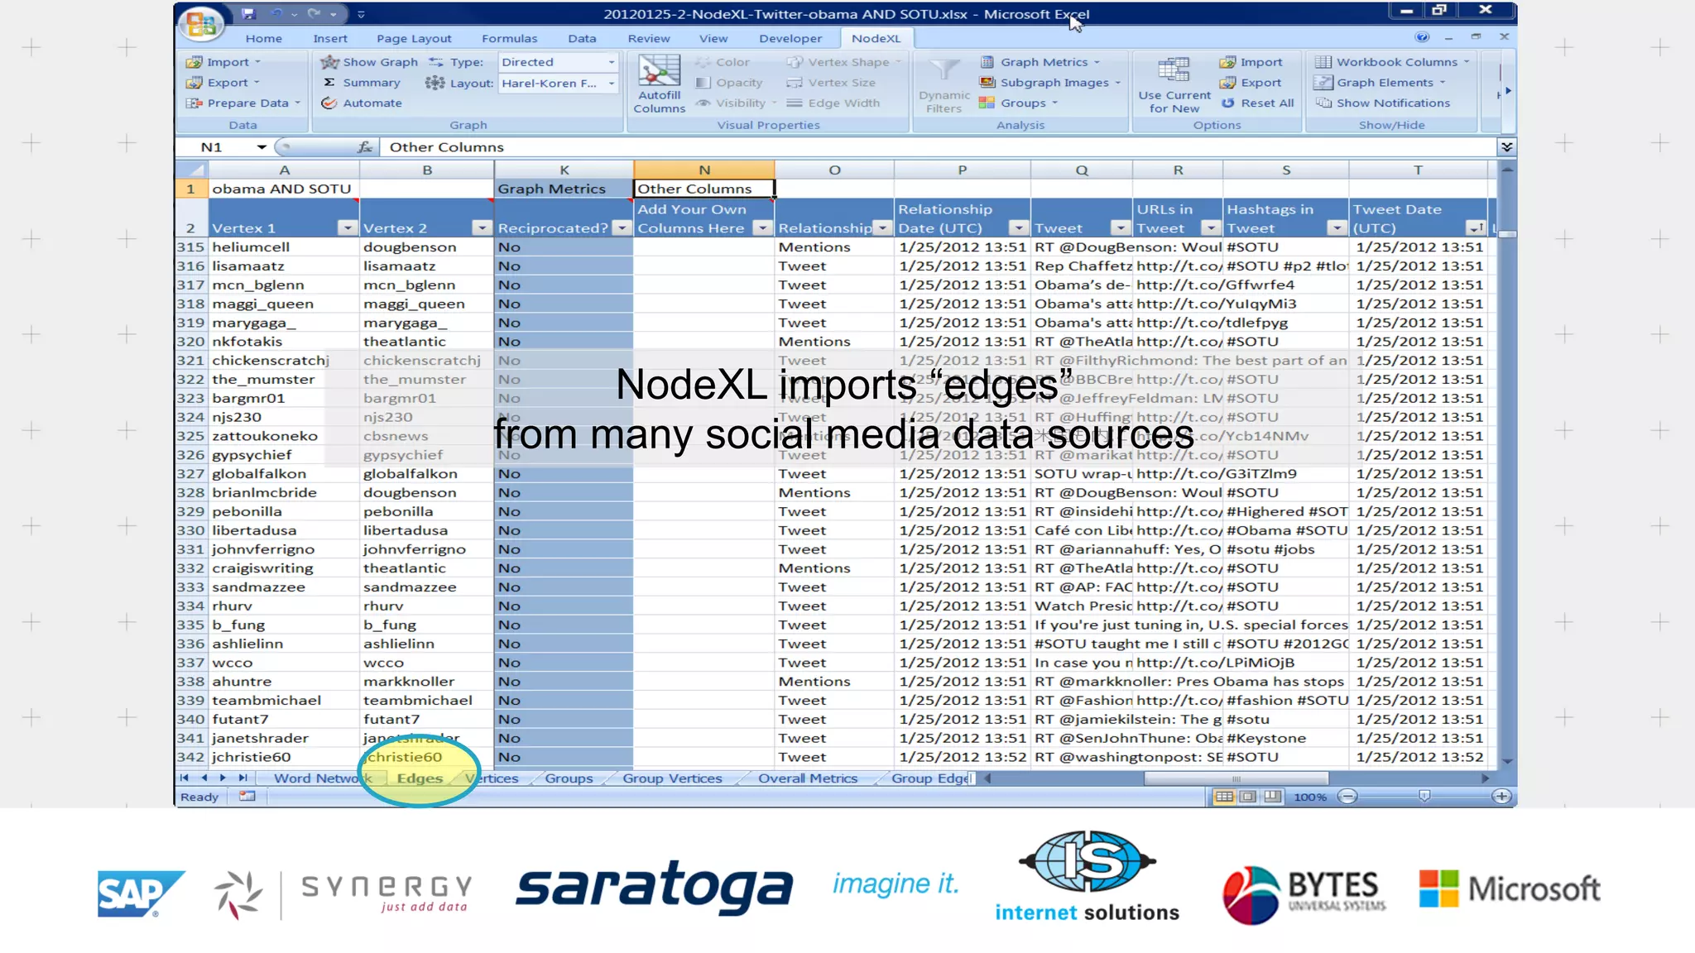Open Graph Elements
The image size is (1695, 953).
[1380, 83]
